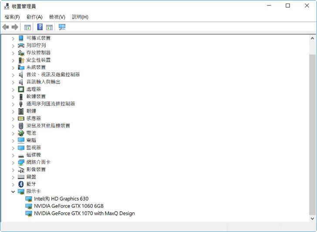Click the folder-computer icon of 系統裝置
This screenshot has width=317, height=232.
tap(21, 67)
